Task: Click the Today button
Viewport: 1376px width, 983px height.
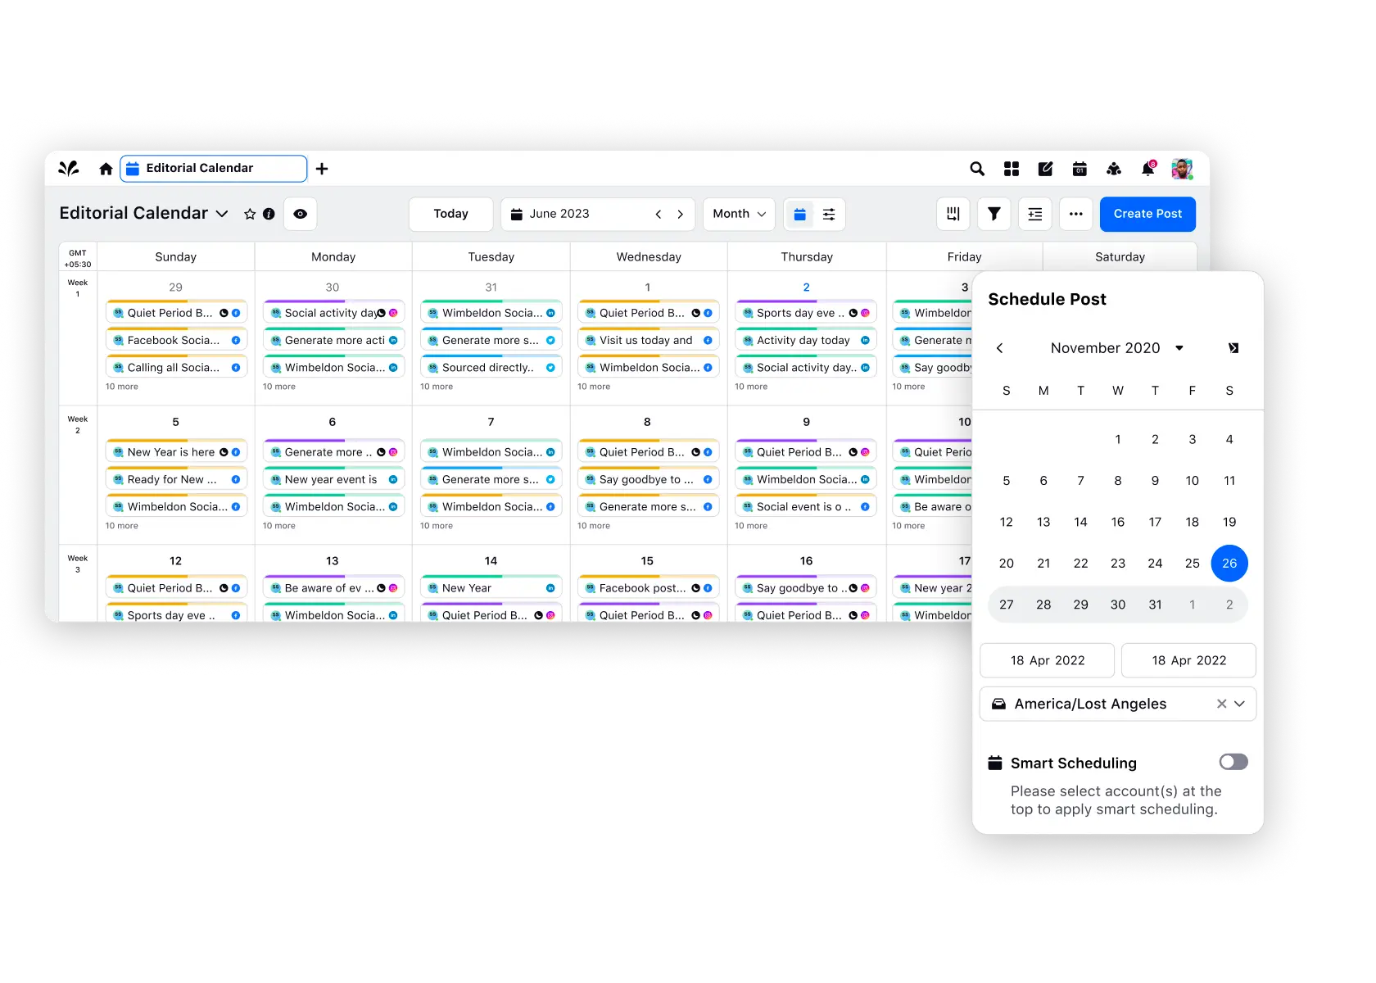Action: pos(450,214)
